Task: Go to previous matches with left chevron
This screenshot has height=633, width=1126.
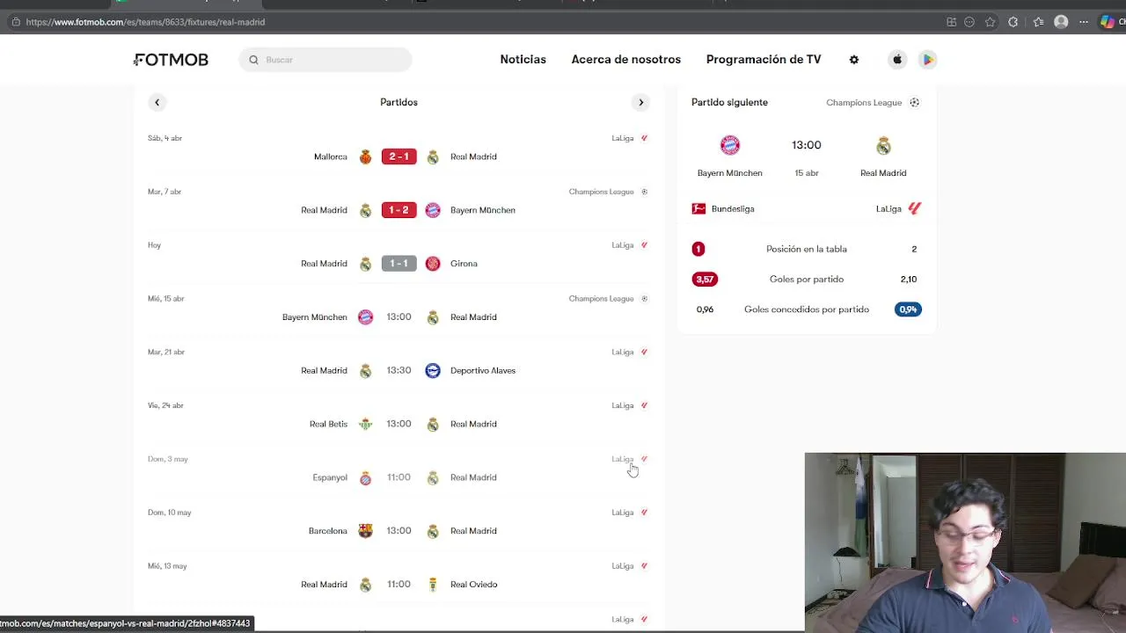Action: [x=157, y=102]
